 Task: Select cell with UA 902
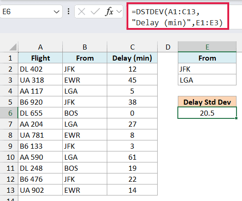(40, 190)
